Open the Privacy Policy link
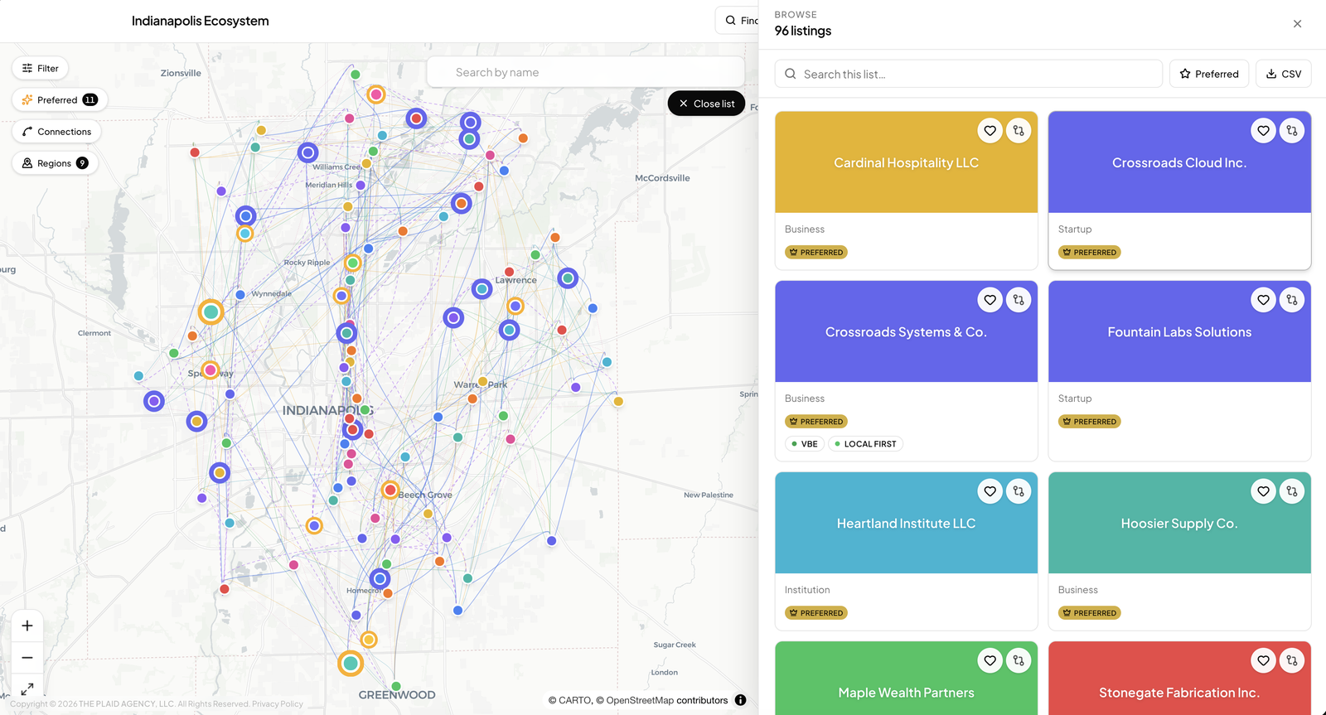The height and width of the screenshot is (715, 1326). [278, 704]
